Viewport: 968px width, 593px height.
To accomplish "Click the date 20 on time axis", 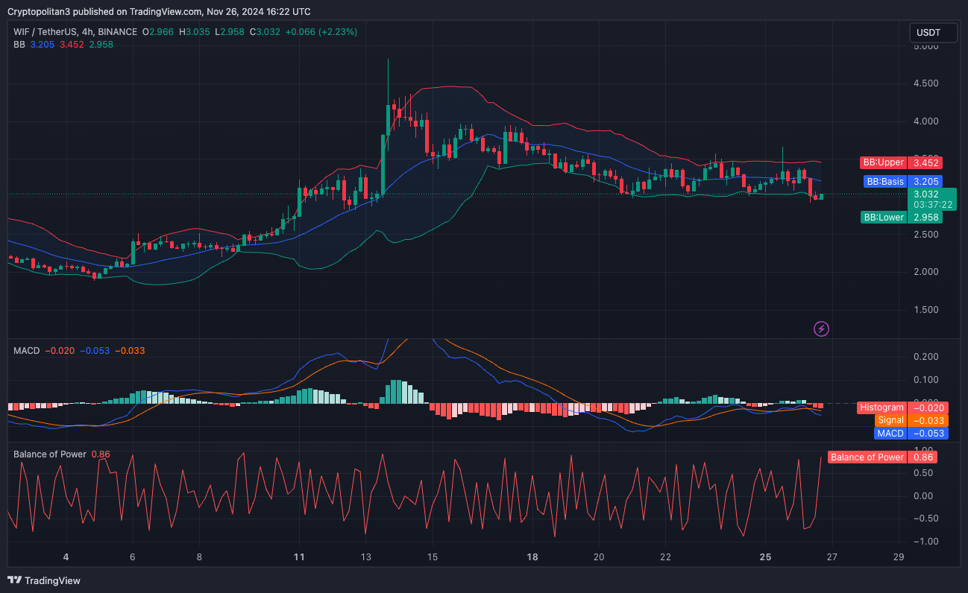I will point(599,556).
